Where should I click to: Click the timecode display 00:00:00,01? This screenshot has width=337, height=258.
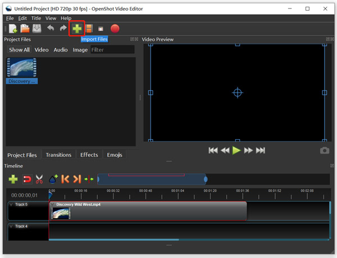click(24, 195)
